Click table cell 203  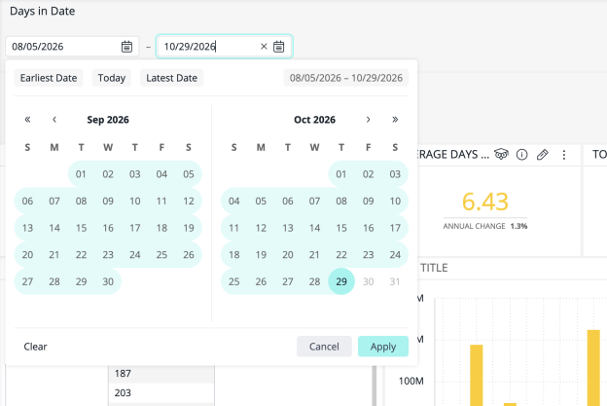161,392
